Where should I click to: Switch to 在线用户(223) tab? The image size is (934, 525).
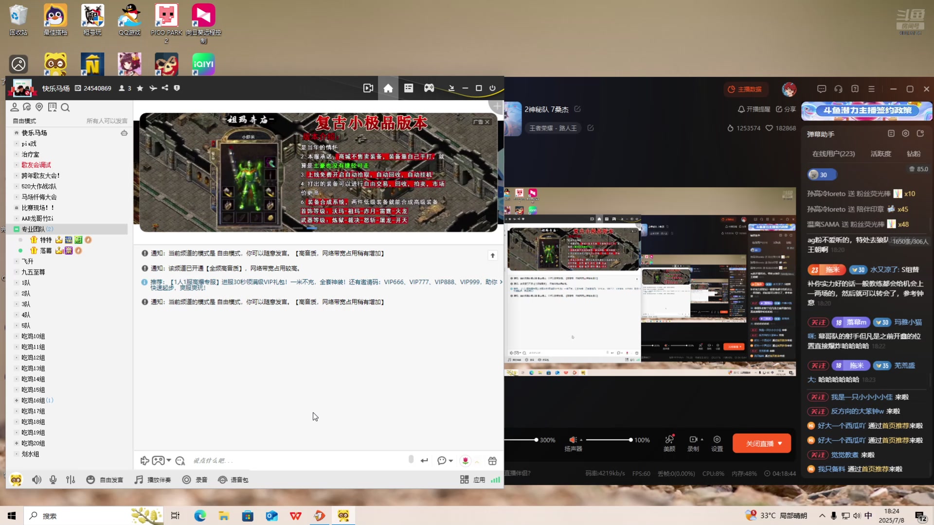(x=833, y=154)
